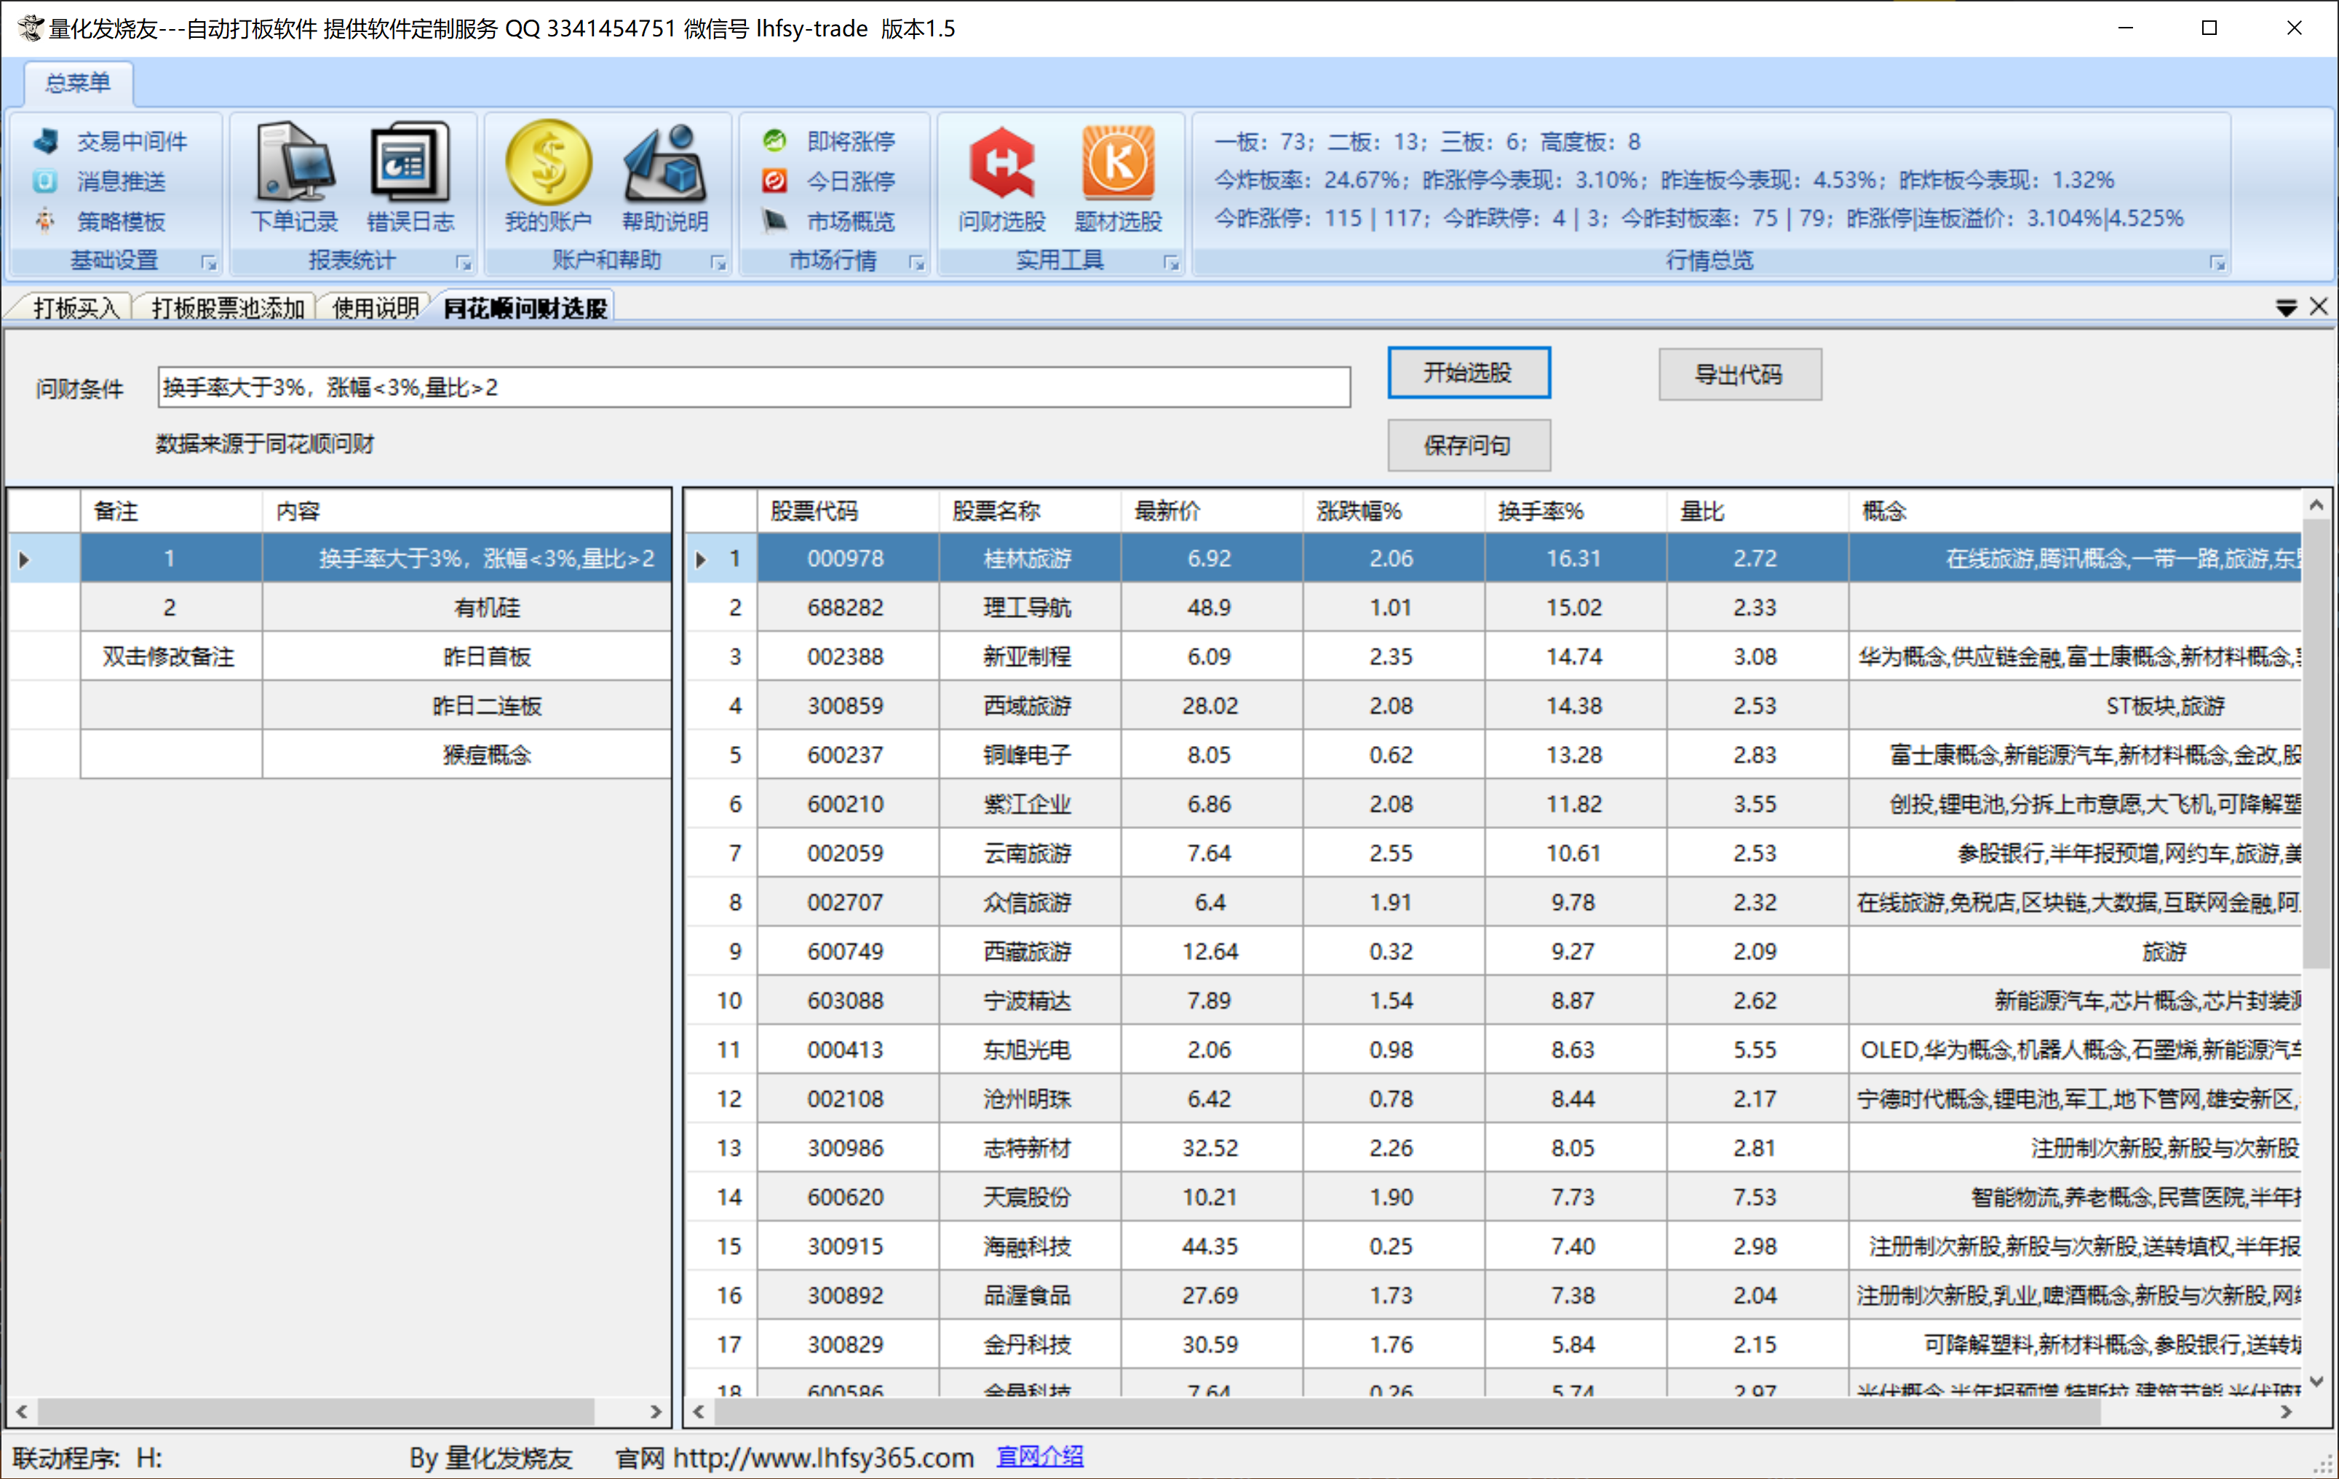Image resolution: width=2339 pixels, height=1479 pixels.
Task: Open 我的账户 gold coin icon
Action: coord(548,177)
